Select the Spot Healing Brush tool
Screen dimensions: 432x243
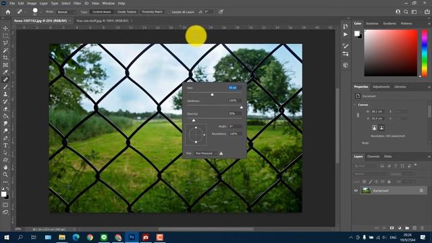(x=5, y=80)
